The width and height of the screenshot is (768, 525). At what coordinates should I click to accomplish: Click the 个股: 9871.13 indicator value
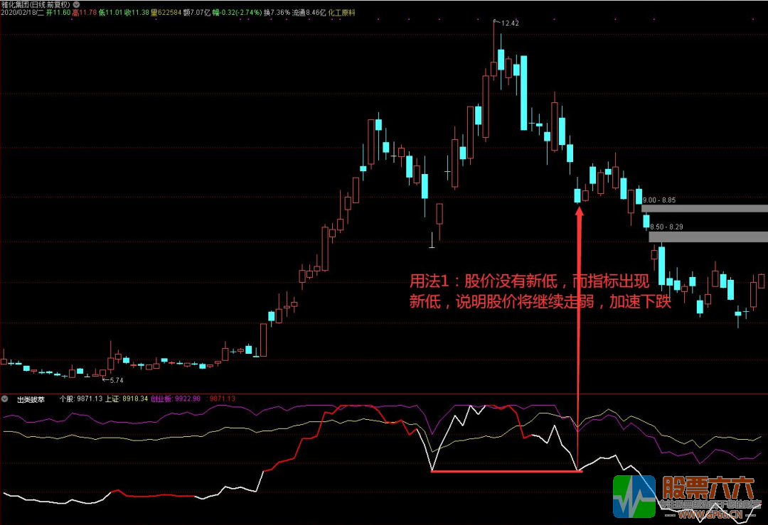point(81,399)
